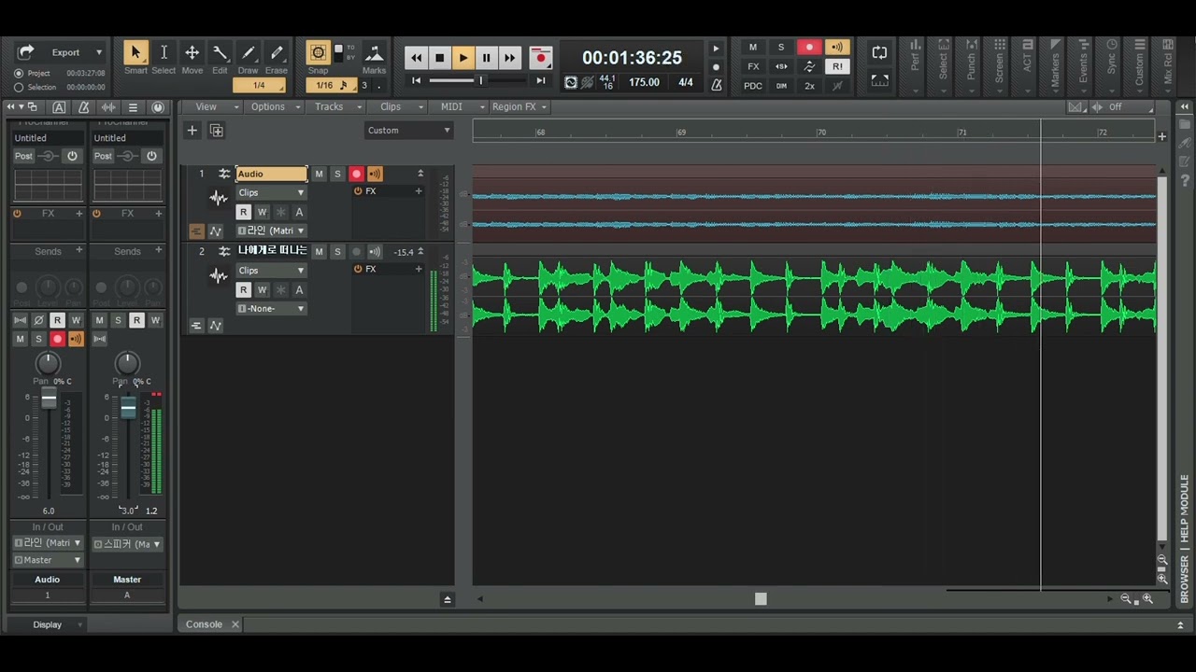The width and height of the screenshot is (1196, 672).
Task: Open the -None- input dropdown on track 2
Action: tap(271, 309)
